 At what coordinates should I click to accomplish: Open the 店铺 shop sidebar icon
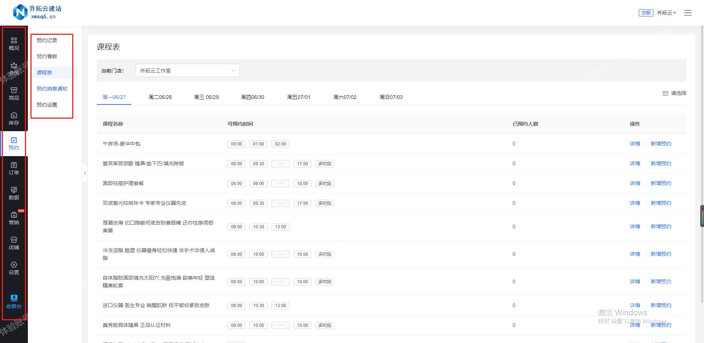coord(14,243)
